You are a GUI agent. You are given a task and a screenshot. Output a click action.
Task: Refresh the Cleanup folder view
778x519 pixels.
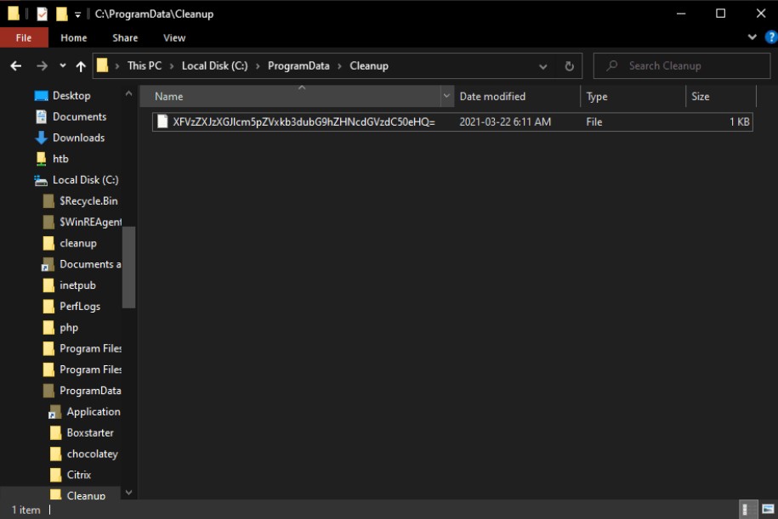[569, 66]
